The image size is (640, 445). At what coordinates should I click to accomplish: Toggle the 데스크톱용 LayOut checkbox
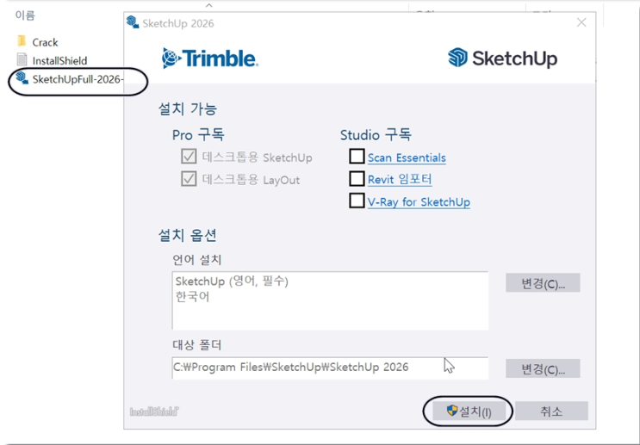[x=189, y=179]
